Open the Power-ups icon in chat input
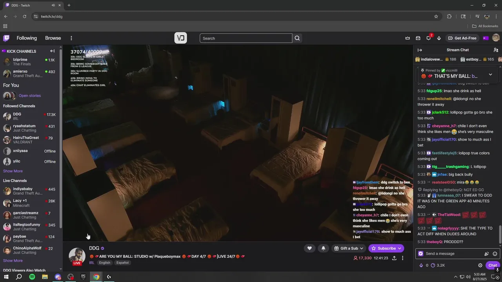 coord(487,254)
